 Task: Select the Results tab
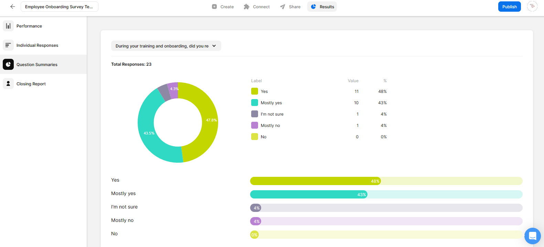point(322,7)
